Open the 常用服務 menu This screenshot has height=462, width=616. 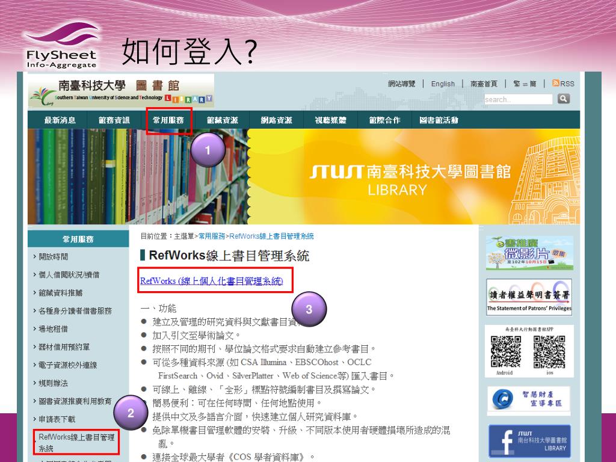(168, 120)
